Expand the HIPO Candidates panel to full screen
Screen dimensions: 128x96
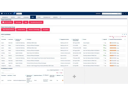click(122, 34)
